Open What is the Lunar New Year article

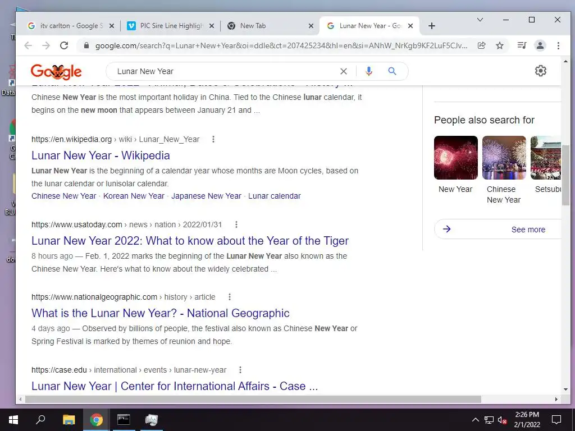160,313
